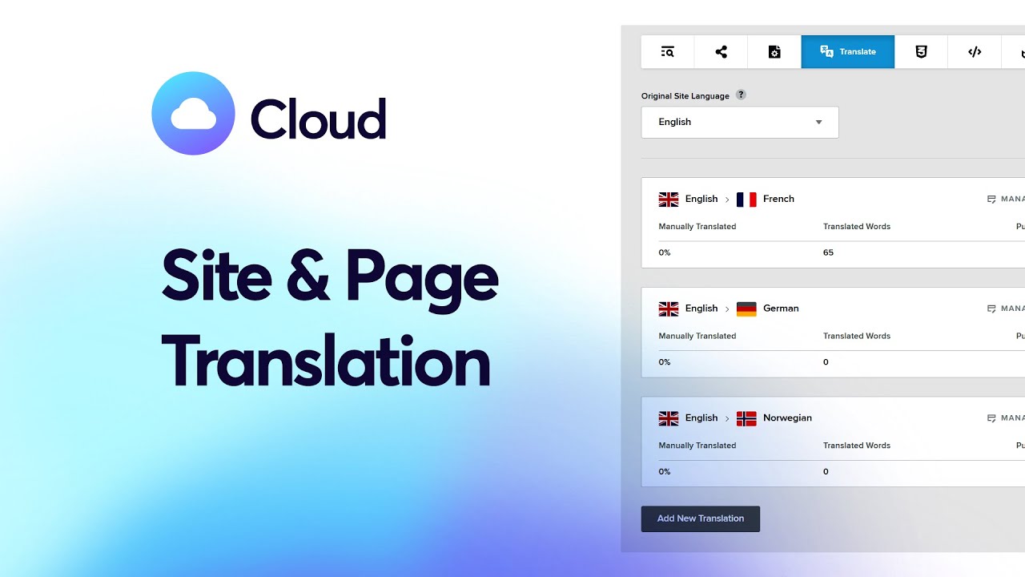Click Manually Translated header in French card
The width and height of the screenshot is (1025, 577).
click(x=697, y=227)
